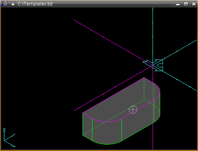The image size is (198, 151).
Task: Close the elev.tld document window
Action: tap(194, 4)
